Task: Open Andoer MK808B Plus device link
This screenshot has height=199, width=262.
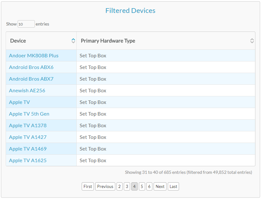Action: point(34,56)
